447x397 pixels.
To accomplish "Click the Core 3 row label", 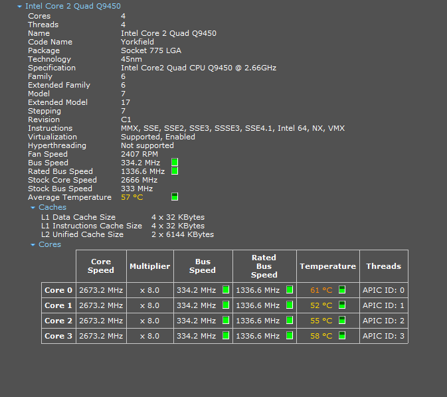I will (58, 336).
